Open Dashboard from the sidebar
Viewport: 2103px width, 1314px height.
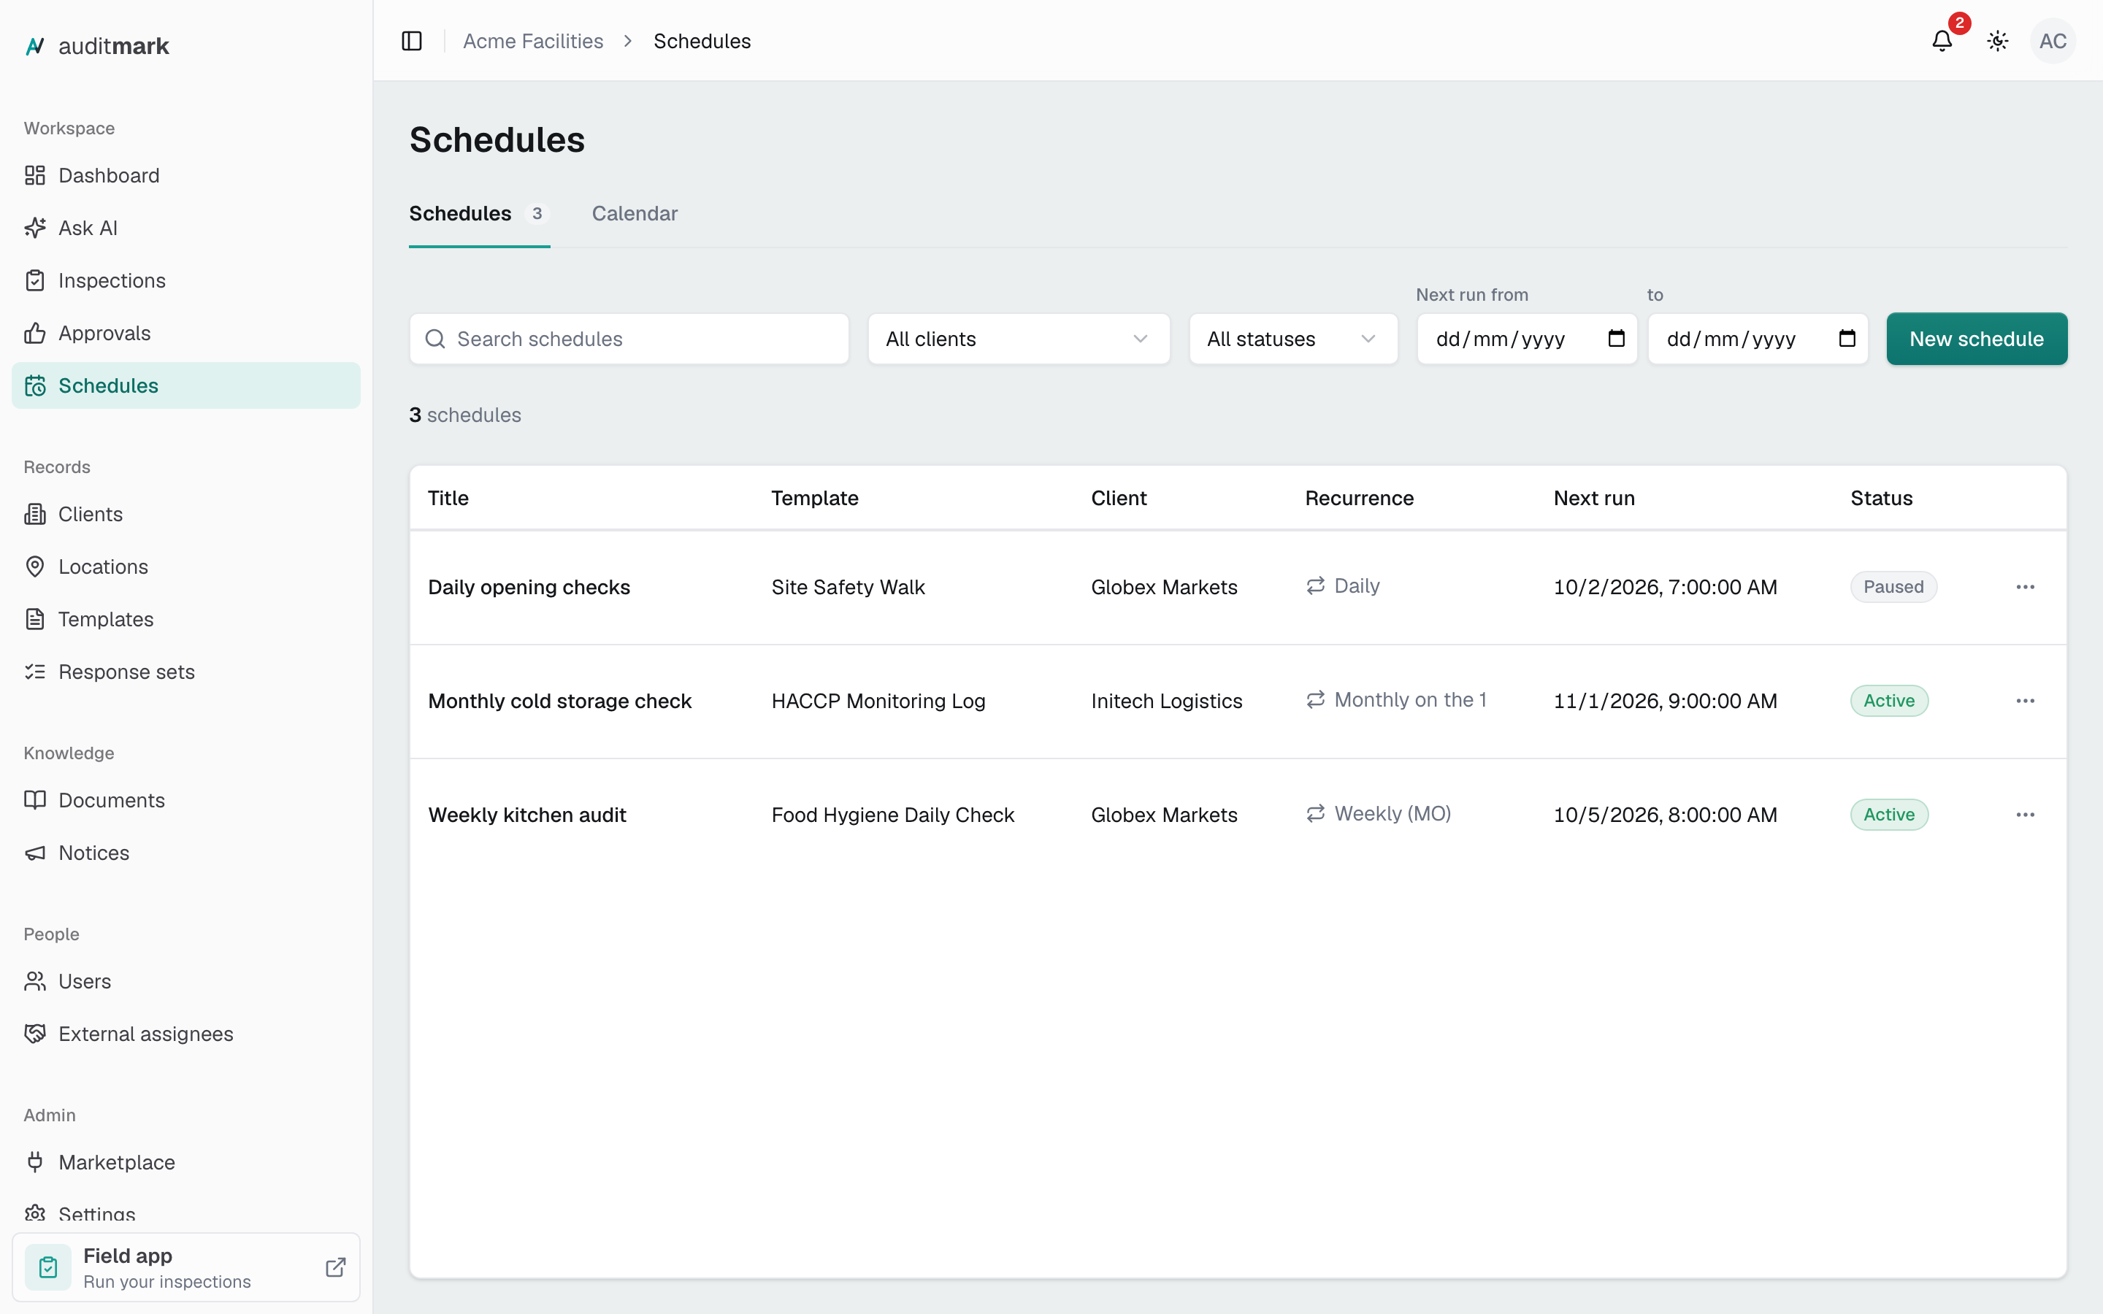tap(186, 175)
